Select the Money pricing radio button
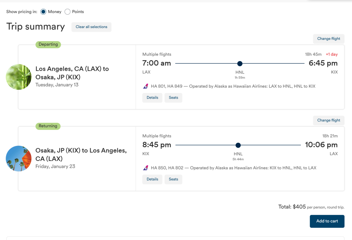352x240 pixels. (43, 12)
